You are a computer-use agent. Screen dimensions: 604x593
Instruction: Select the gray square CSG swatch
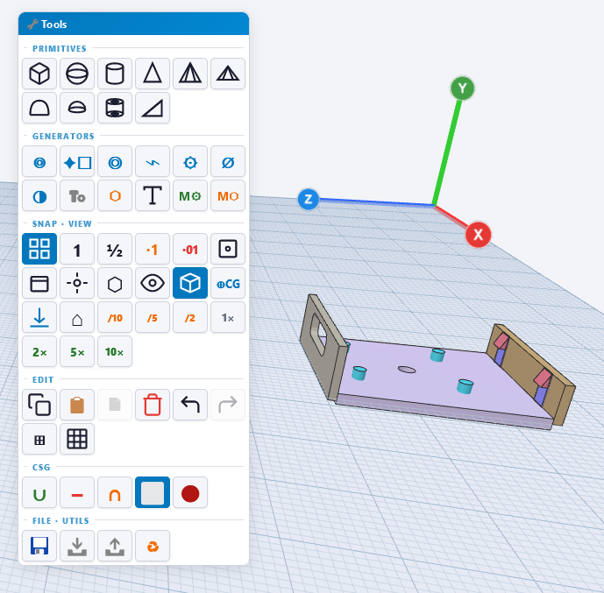[153, 492]
